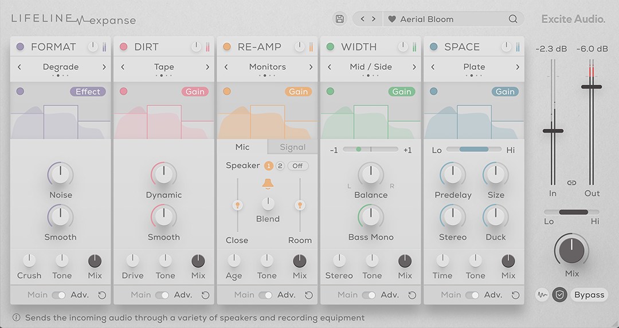This screenshot has height=328, width=619.
Task: Click the heart favorite icon beside Aerial Bloom
Action: click(392, 19)
